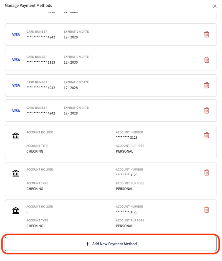Click the Visa logo on the last card row
The height and width of the screenshot is (261, 222).
click(x=16, y=111)
